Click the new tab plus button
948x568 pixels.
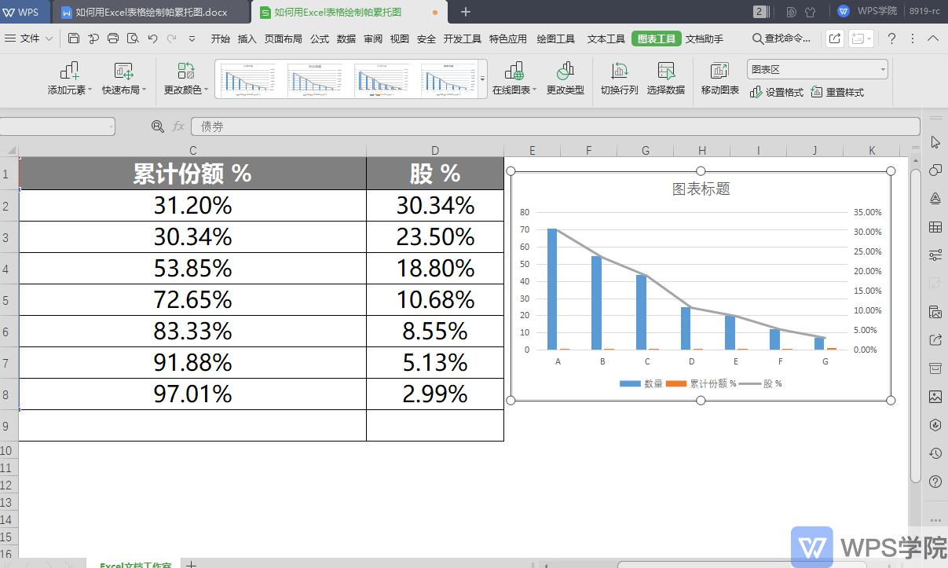pyautogui.click(x=467, y=12)
